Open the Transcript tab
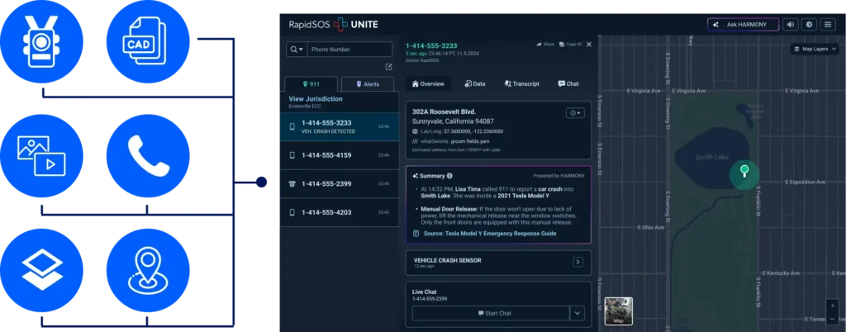The height and width of the screenshot is (332, 846). point(521,83)
